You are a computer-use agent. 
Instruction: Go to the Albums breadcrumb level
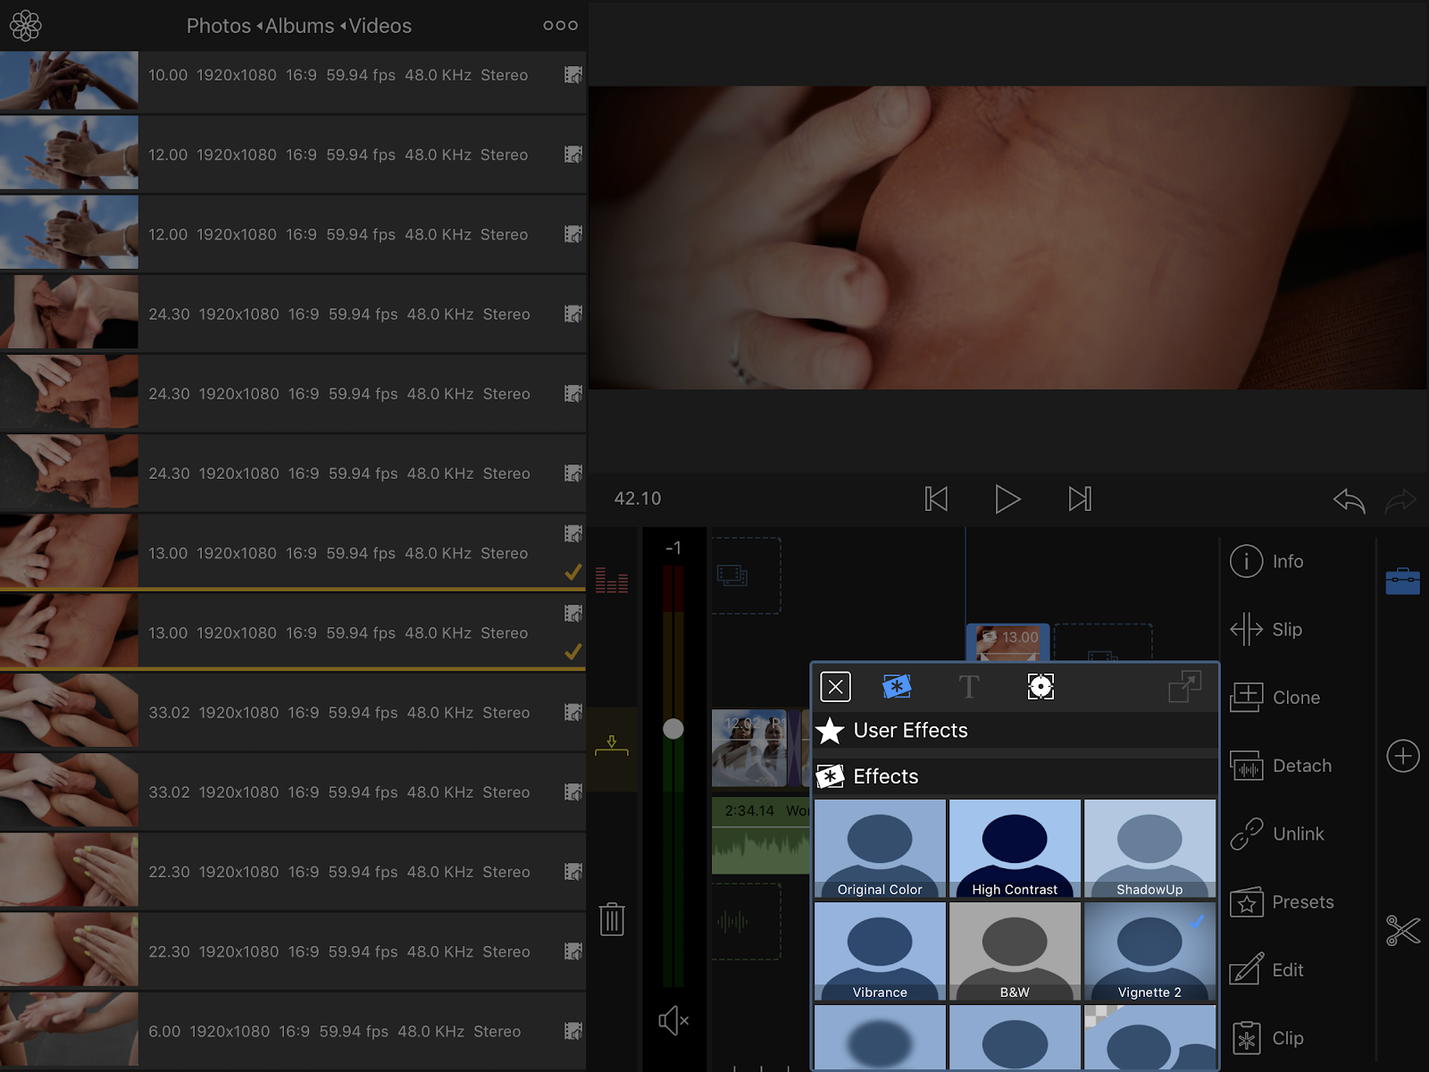coord(299,26)
